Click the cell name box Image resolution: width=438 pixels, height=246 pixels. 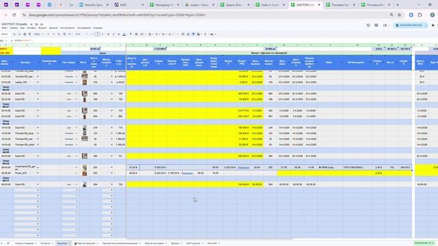point(3,41)
